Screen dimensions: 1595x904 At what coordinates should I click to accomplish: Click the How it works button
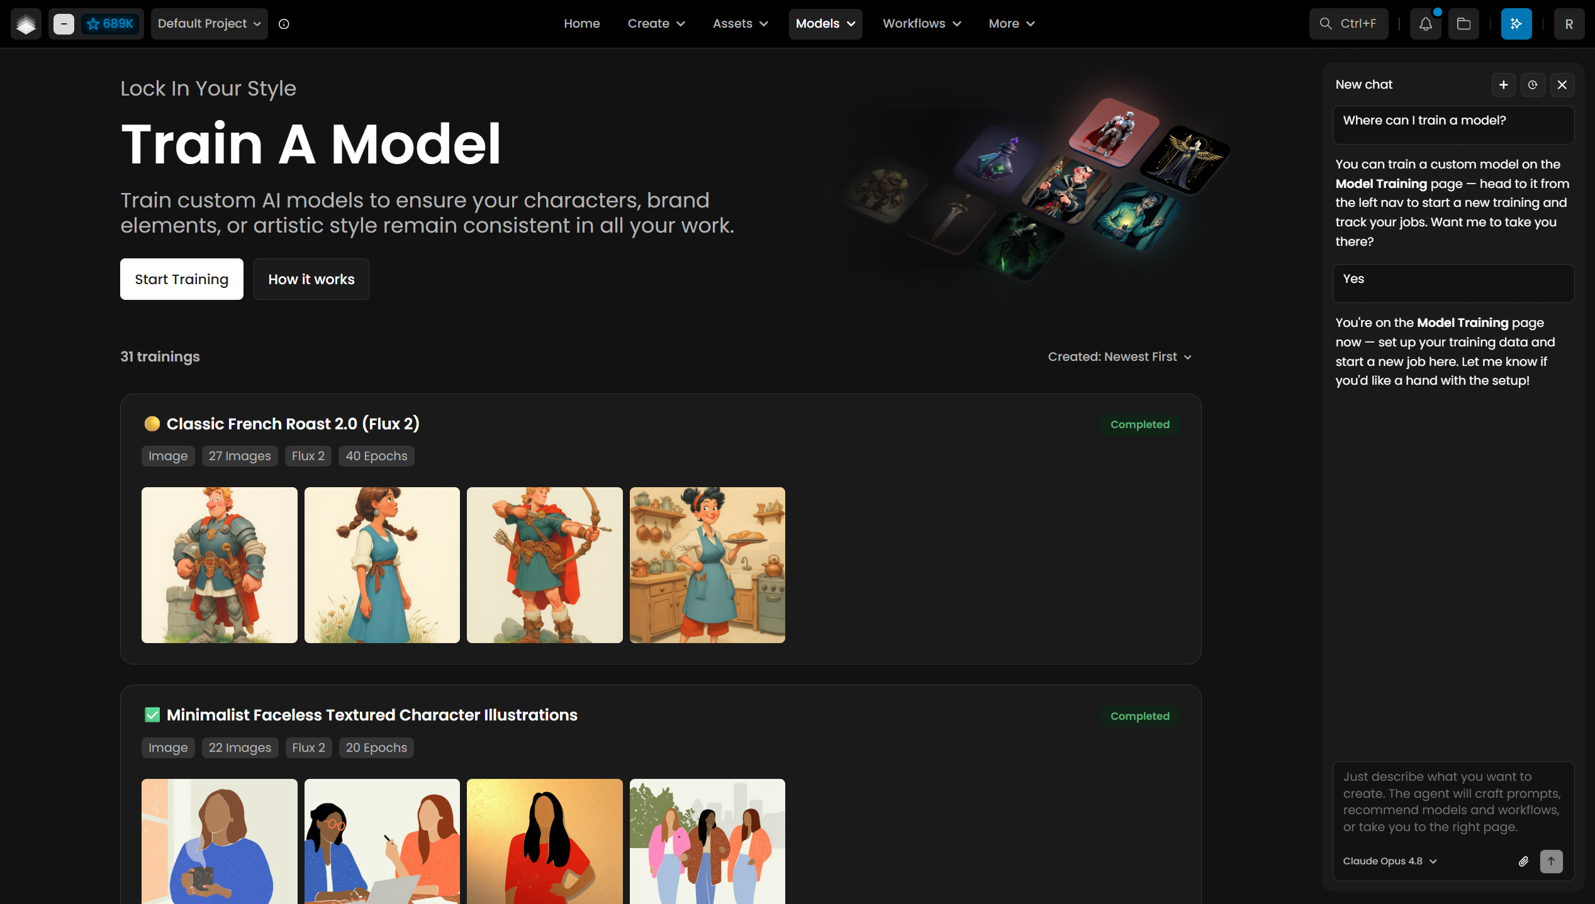pos(311,279)
